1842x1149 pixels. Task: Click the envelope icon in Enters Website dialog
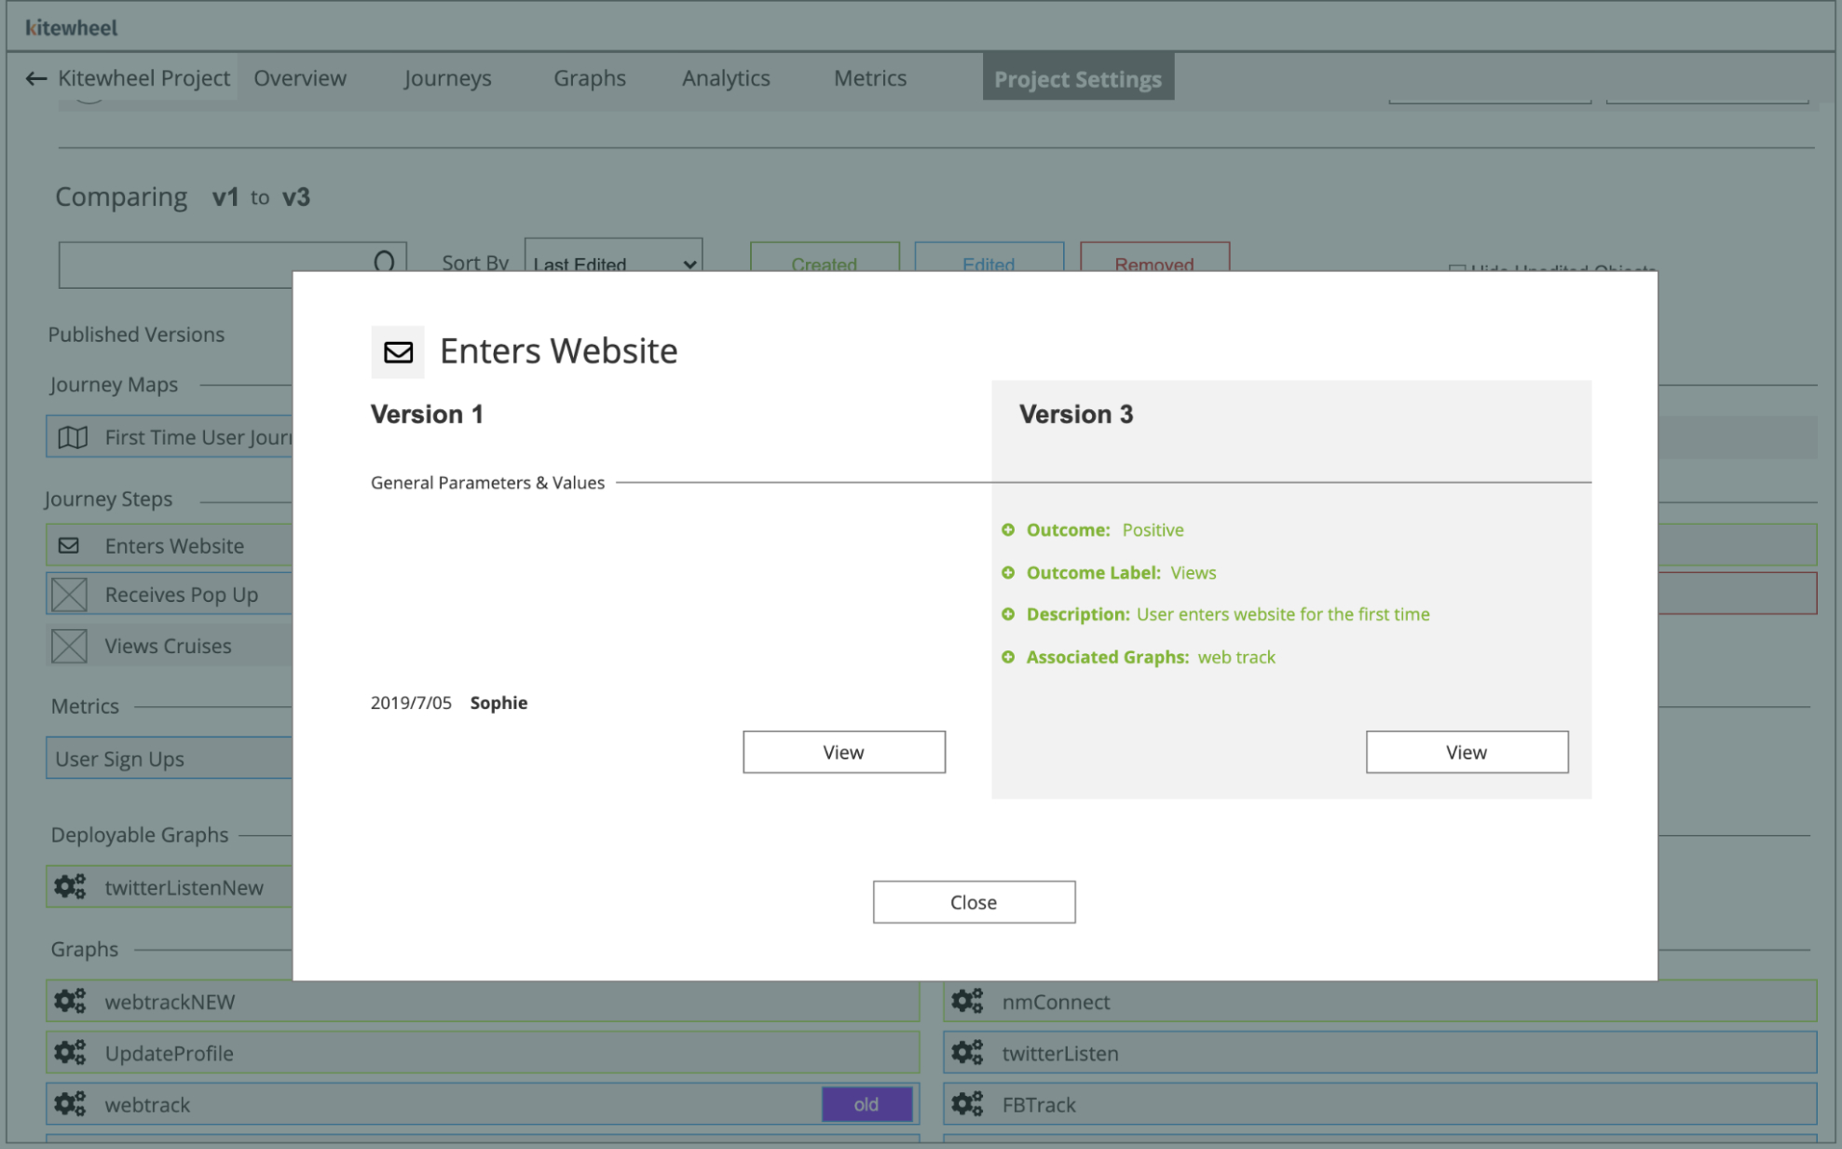pyautogui.click(x=398, y=352)
